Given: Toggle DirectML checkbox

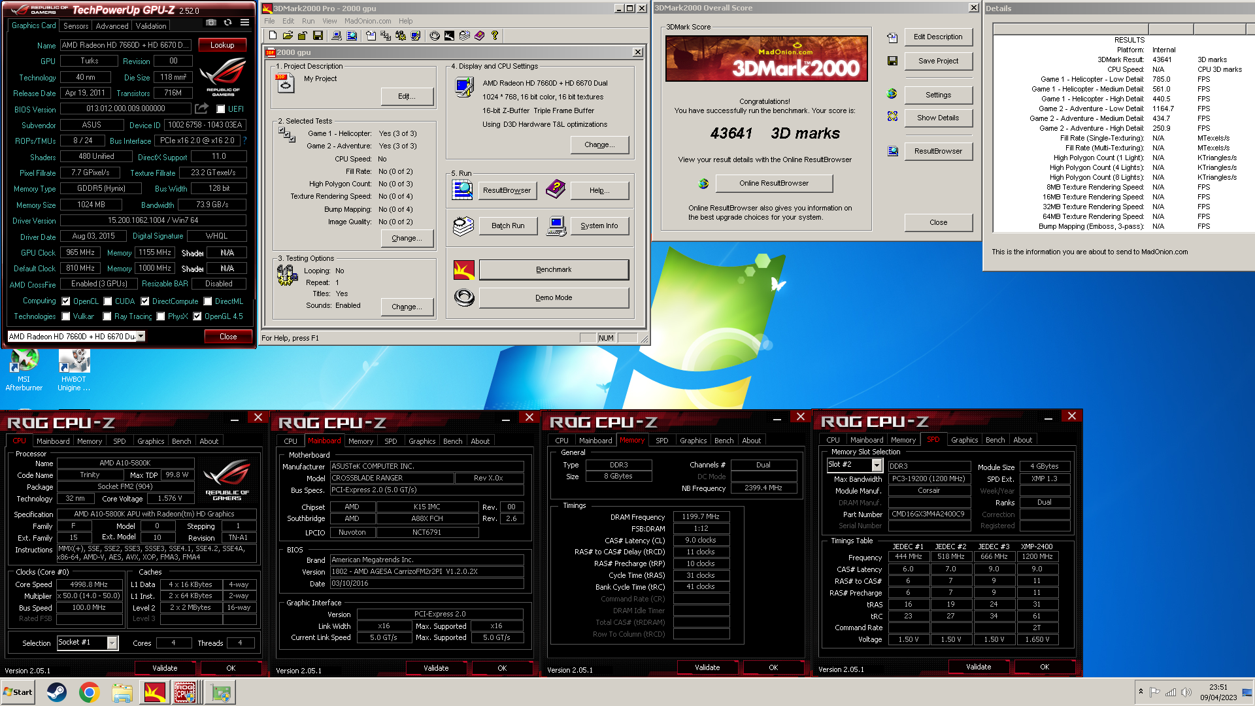Looking at the screenshot, I should [208, 301].
